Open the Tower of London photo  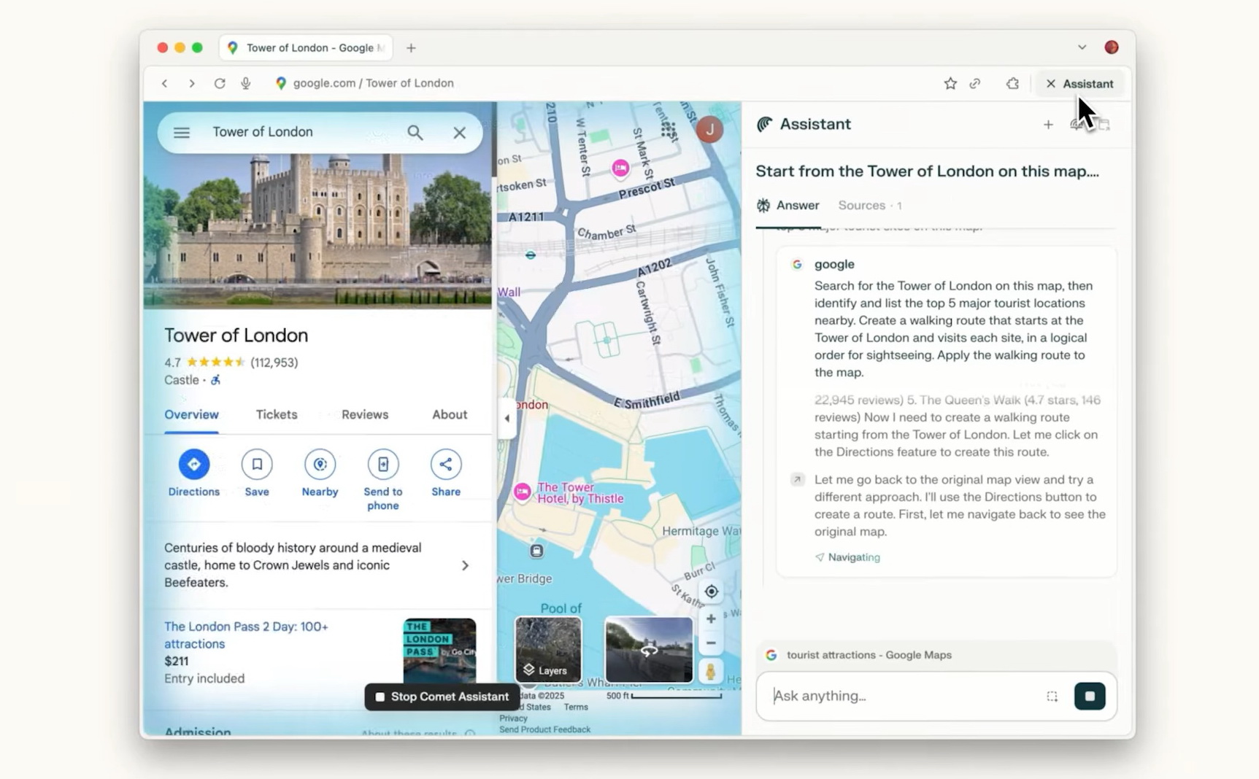click(317, 230)
